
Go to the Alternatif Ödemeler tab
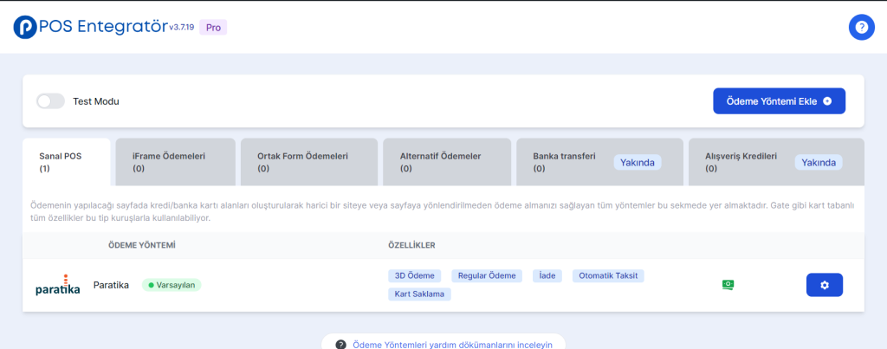pyautogui.click(x=447, y=162)
